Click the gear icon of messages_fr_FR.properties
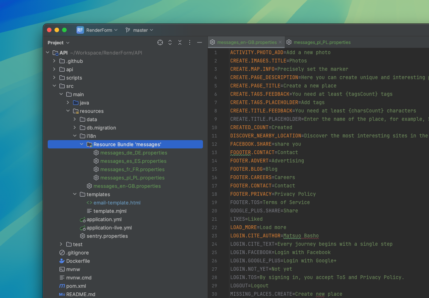This screenshot has height=298, width=429. (96, 169)
